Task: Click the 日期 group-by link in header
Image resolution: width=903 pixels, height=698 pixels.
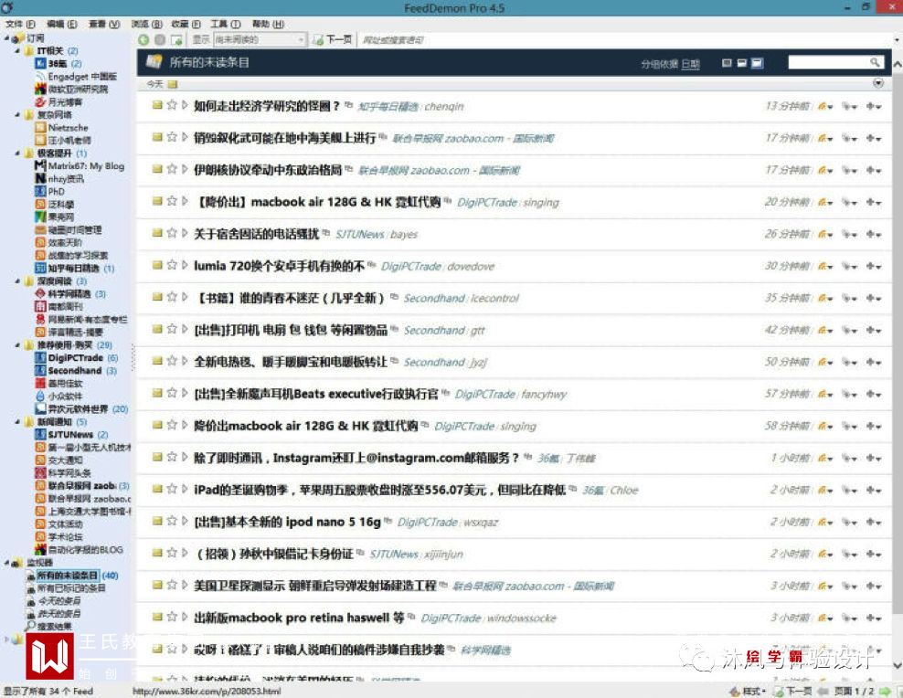Action: point(690,64)
